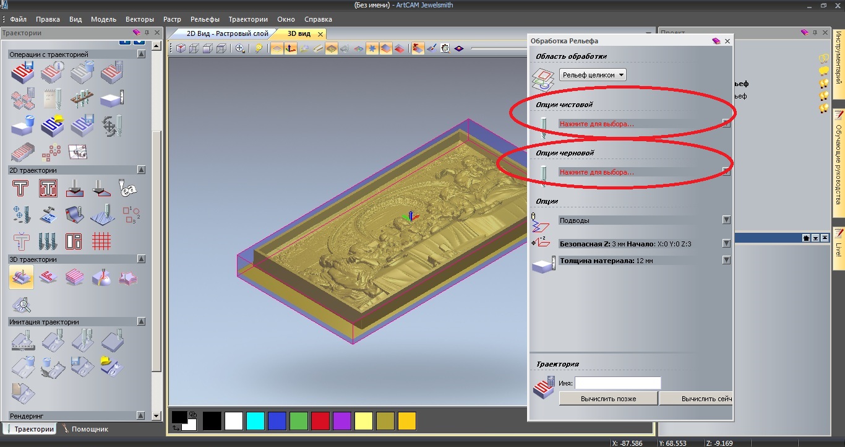Collapse the '3D траектории' section arrow

coord(142,259)
